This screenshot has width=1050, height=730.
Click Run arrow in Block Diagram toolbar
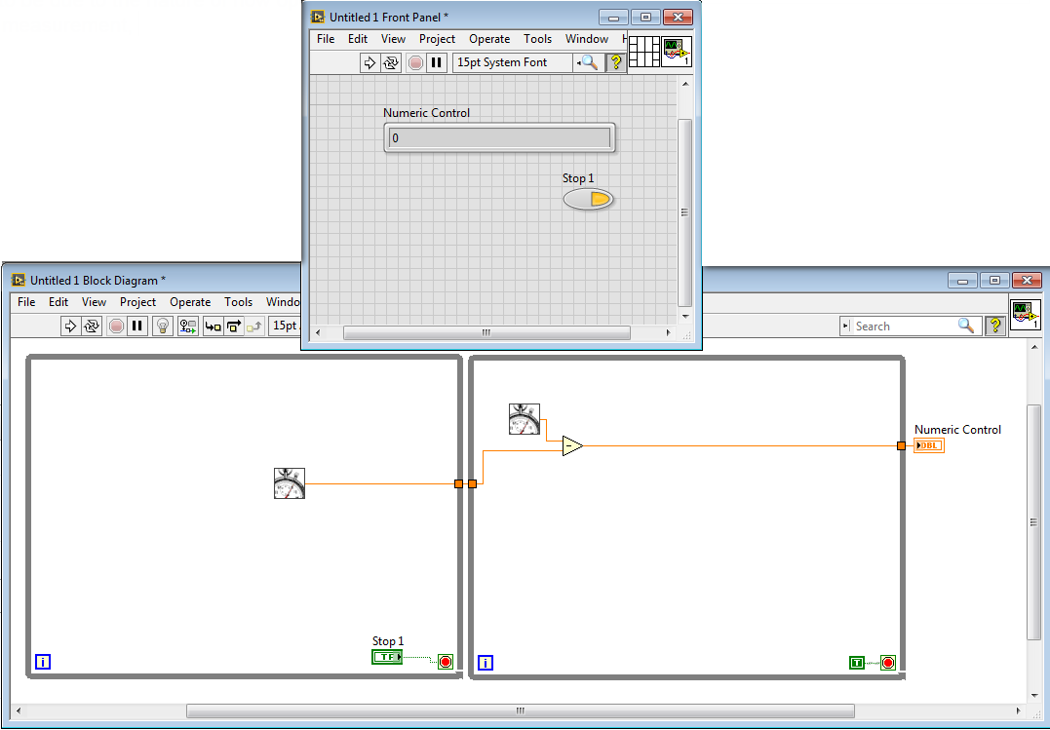point(70,327)
